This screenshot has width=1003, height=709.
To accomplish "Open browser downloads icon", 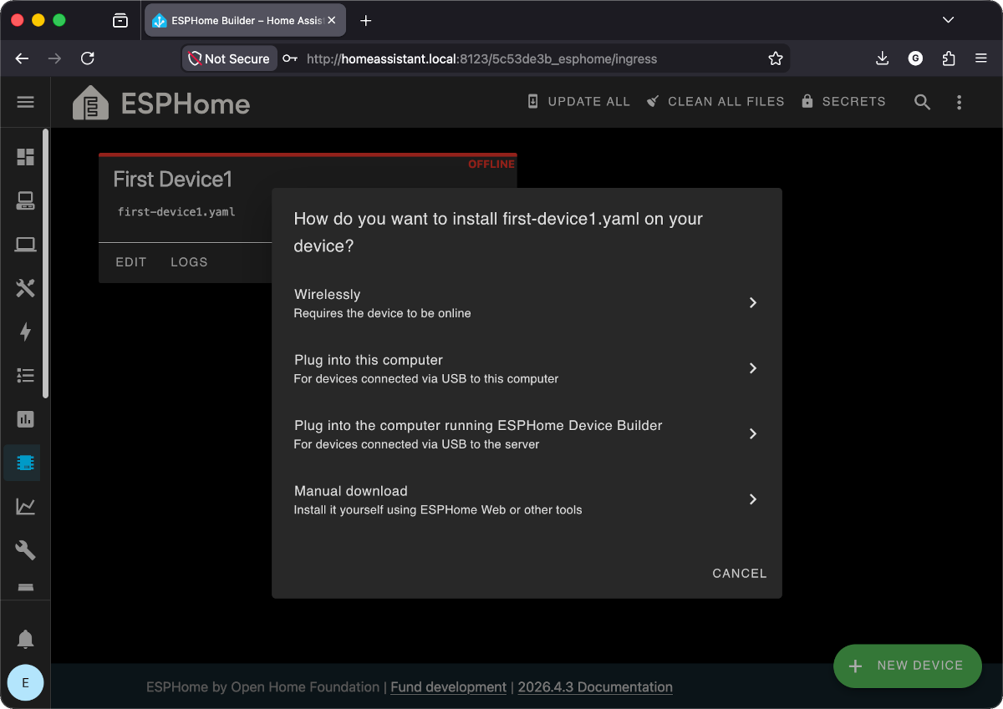I will (x=882, y=58).
